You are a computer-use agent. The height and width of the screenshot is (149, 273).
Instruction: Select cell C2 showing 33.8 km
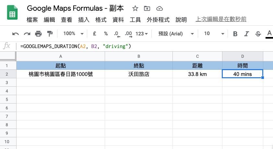click(197, 74)
